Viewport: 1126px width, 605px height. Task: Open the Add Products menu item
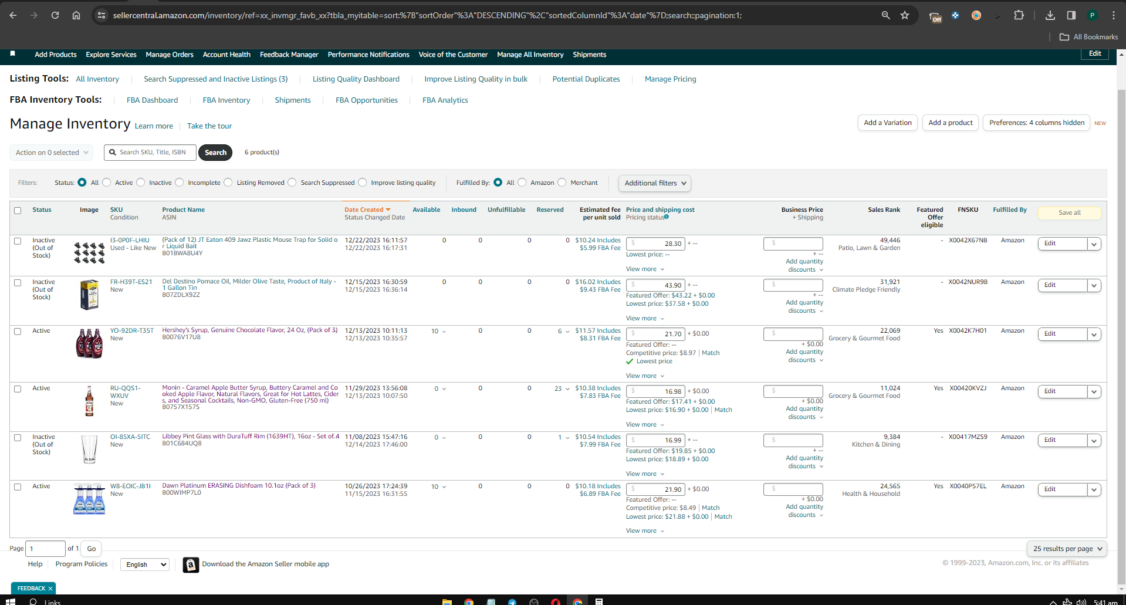pyautogui.click(x=56, y=55)
